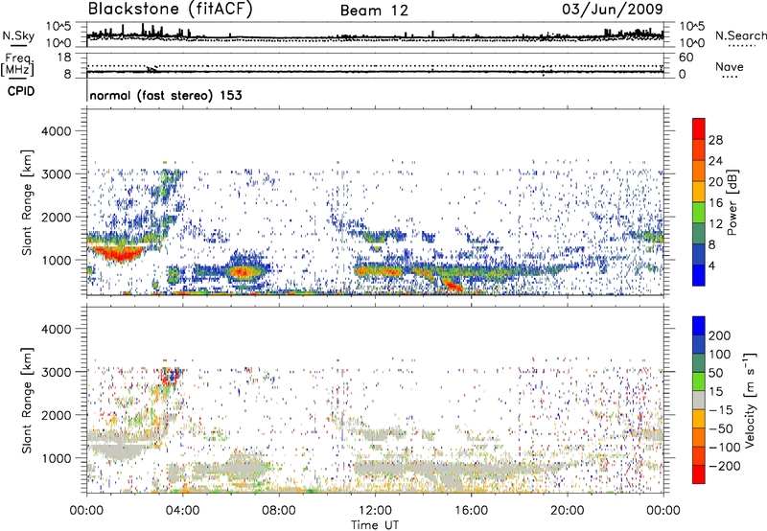Click the Velocity [m s-1] colorbar label
The height and width of the screenshot is (531, 767).
[750, 401]
